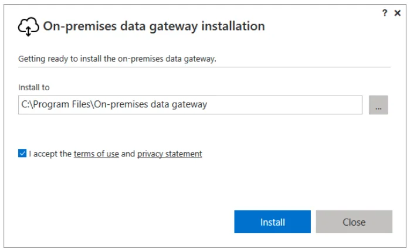This screenshot has height=252, width=410.
Task: Click into the Install to path field
Action: 190,105
